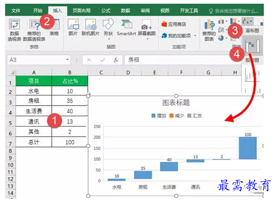Insert a Table (表格) from the ribbon
The image size is (275, 200).
[54, 28]
